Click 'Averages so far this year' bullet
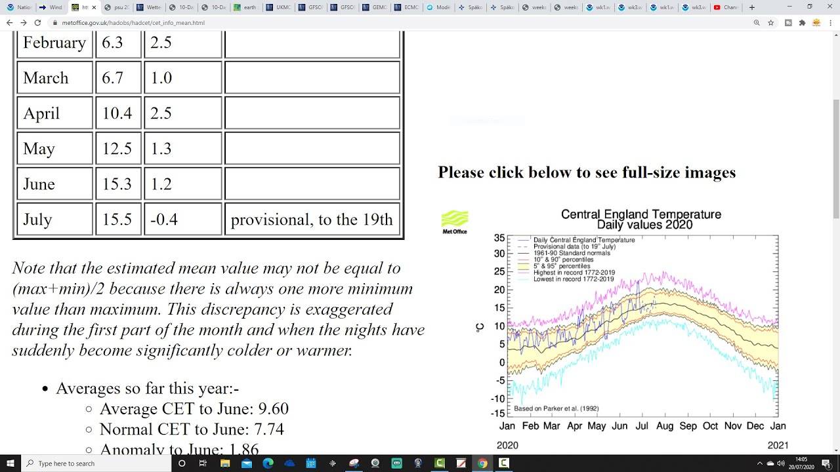The image size is (840, 472). coord(147,388)
